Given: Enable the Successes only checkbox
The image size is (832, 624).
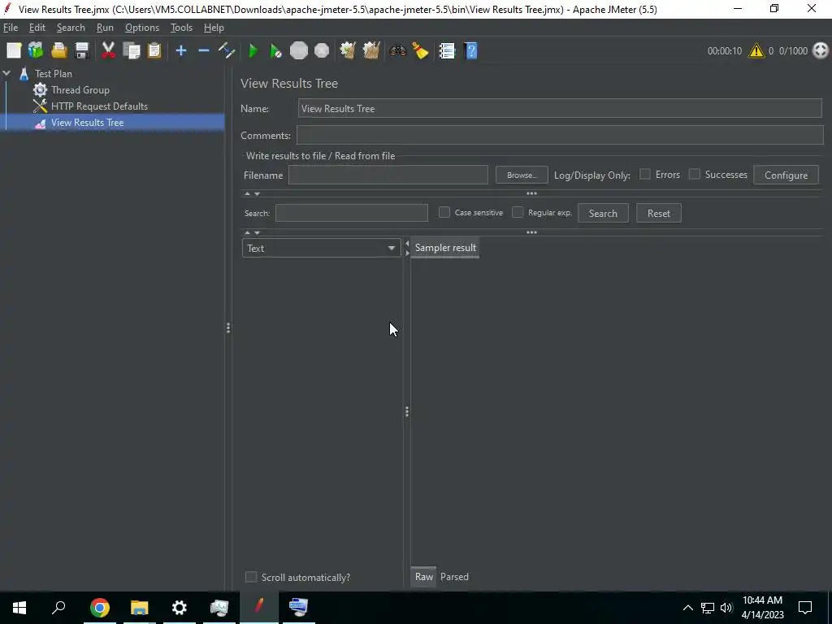Looking at the screenshot, I should point(694,174).
